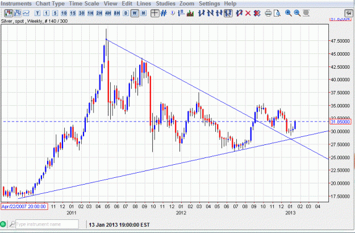355x233 pixels.
Task: Click the magnifier icon beside instrument field
Action: click(x=12, y=224)
